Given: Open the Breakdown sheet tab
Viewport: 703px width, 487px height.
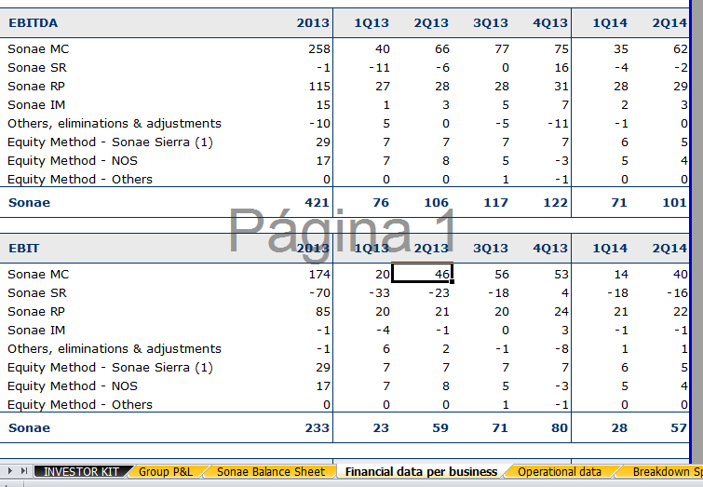Looking at the screenshot, I should pos(667,472).
